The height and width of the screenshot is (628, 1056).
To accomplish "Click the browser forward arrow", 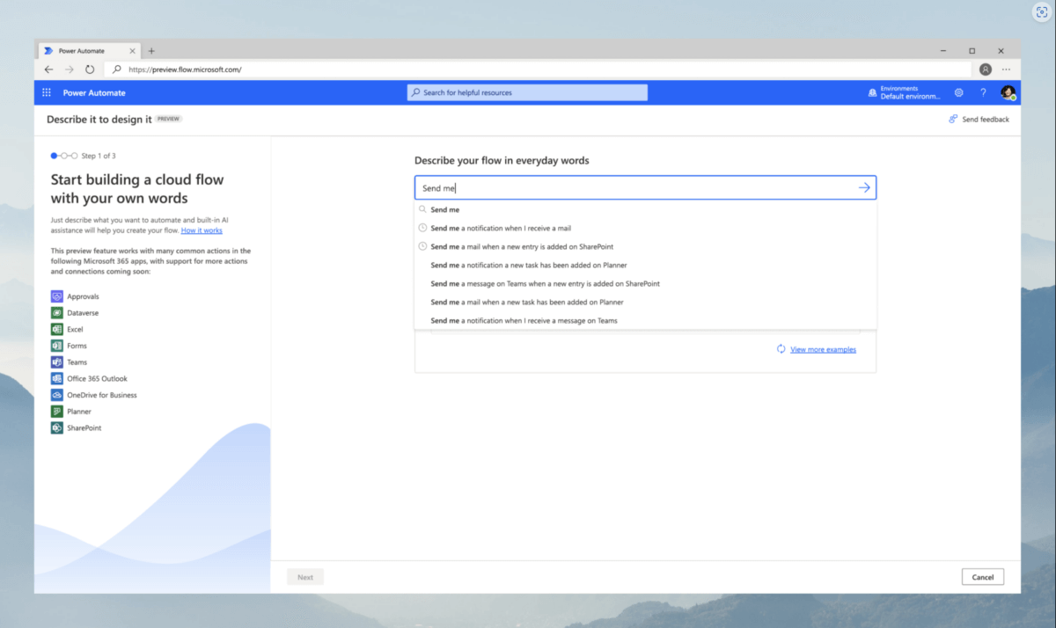I will point(70,69).
